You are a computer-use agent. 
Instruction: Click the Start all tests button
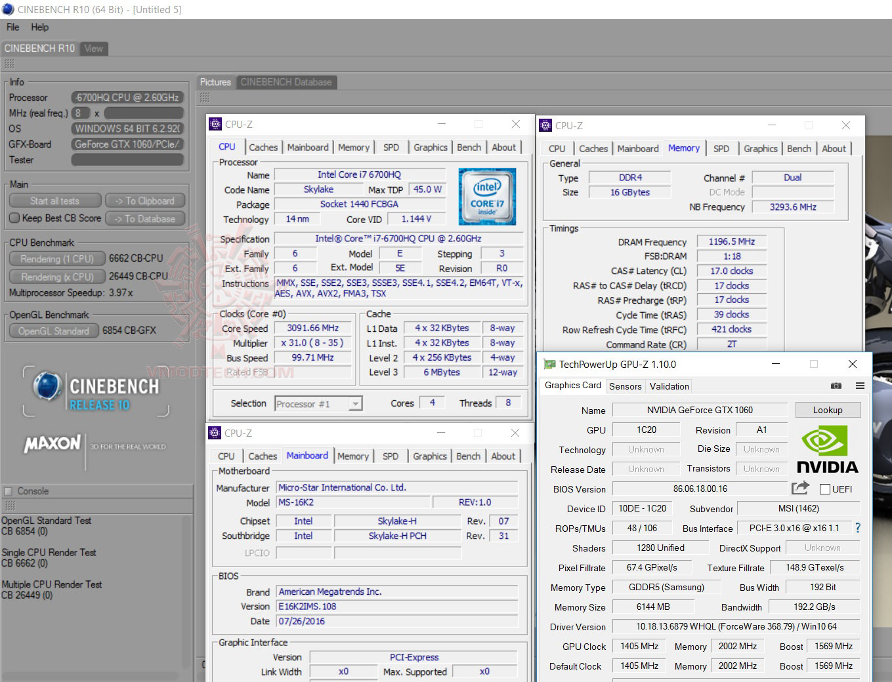[55, 201]
